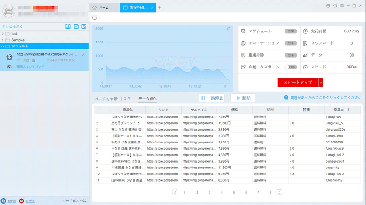Click the new task plus icon
366x205 pixels.
click(x=76, y=26)
